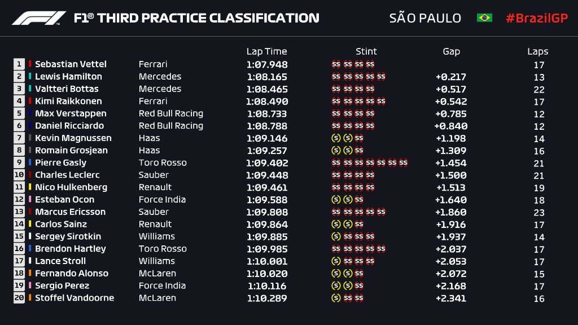Click Renault yellow color bar beside Hulkenberg
The image size is (578, 325).
click(x=30, y=187)
